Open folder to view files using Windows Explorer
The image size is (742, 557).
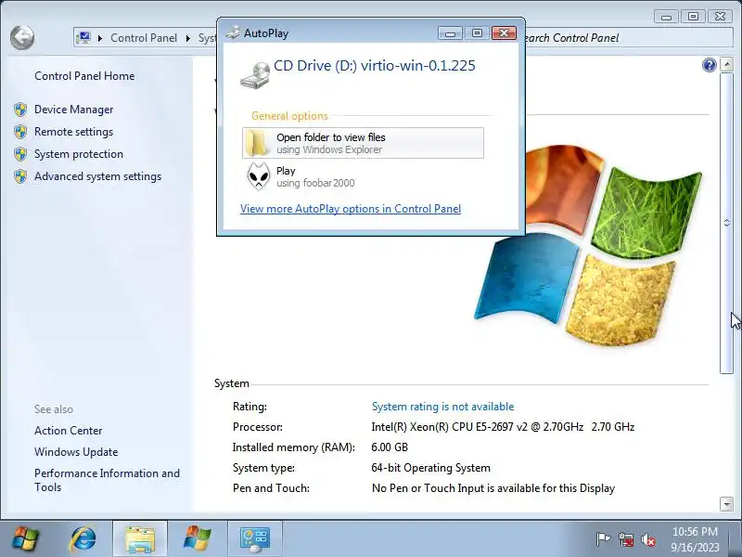click(x=363, y=143)
